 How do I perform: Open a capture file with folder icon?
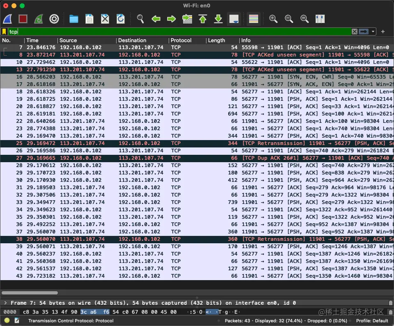(73, 19)
